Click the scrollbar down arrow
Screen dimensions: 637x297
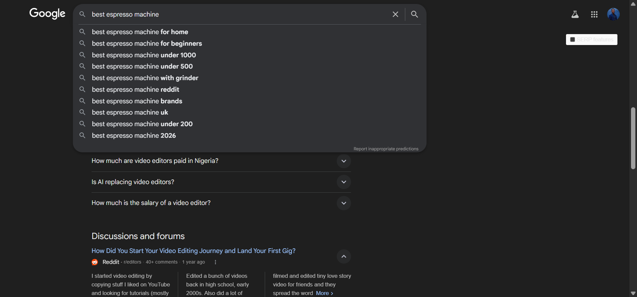click(633, 293)
